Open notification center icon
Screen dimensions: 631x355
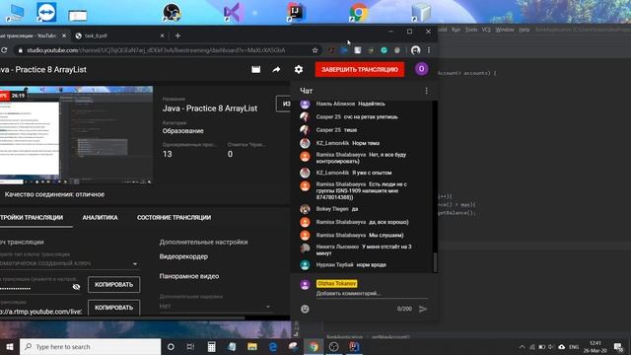(x=618, y=347)
